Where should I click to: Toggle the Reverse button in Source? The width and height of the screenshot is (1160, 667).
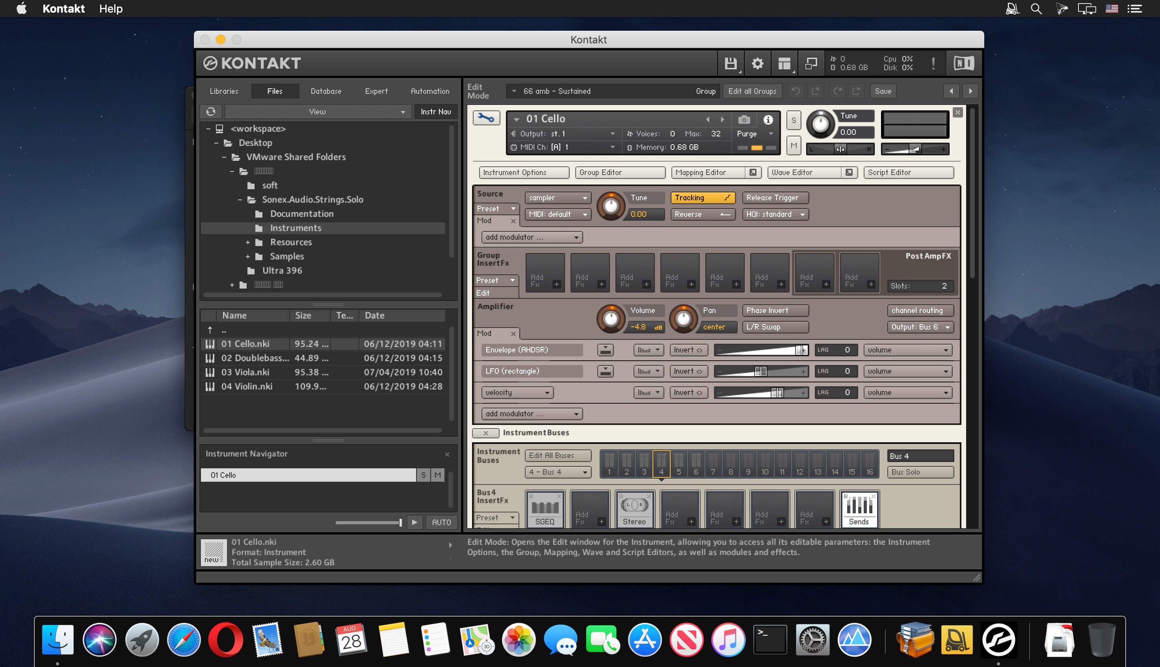[703, 214]
